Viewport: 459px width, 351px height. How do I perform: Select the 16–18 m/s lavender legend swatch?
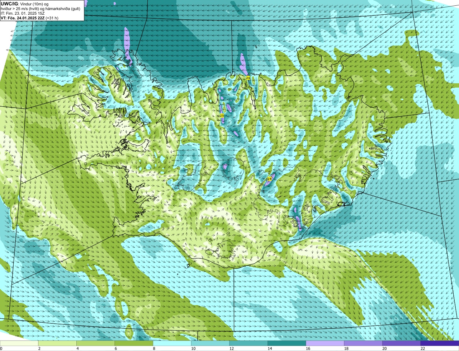(x=325, y=343)
